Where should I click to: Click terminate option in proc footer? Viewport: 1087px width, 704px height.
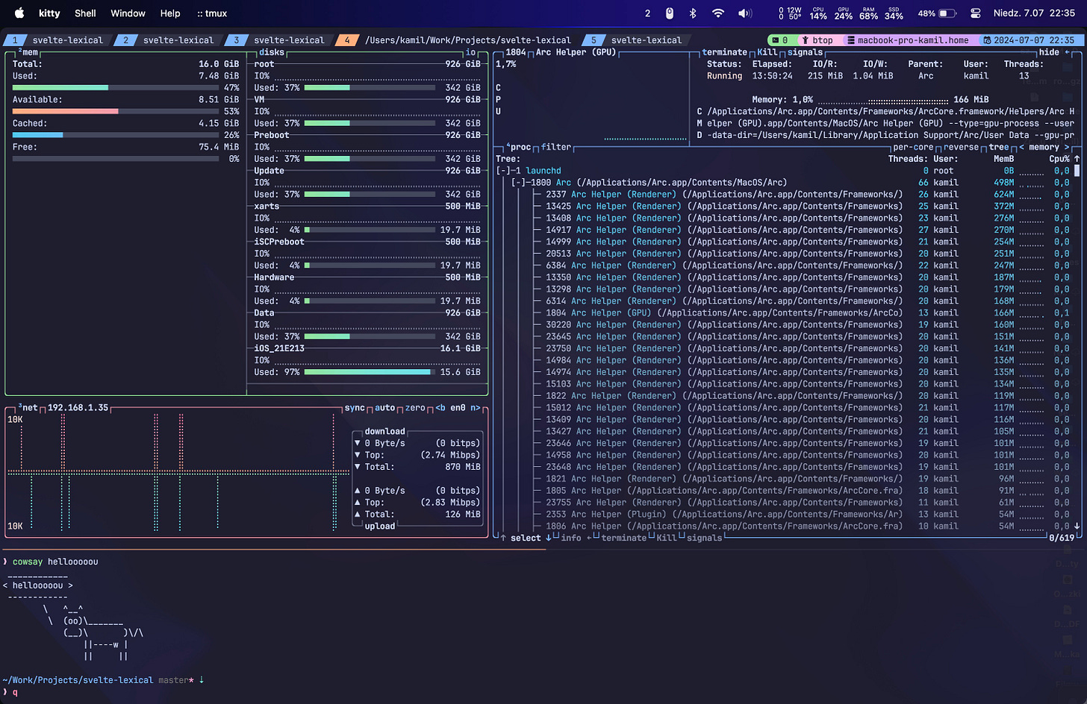tap(623, 538)
